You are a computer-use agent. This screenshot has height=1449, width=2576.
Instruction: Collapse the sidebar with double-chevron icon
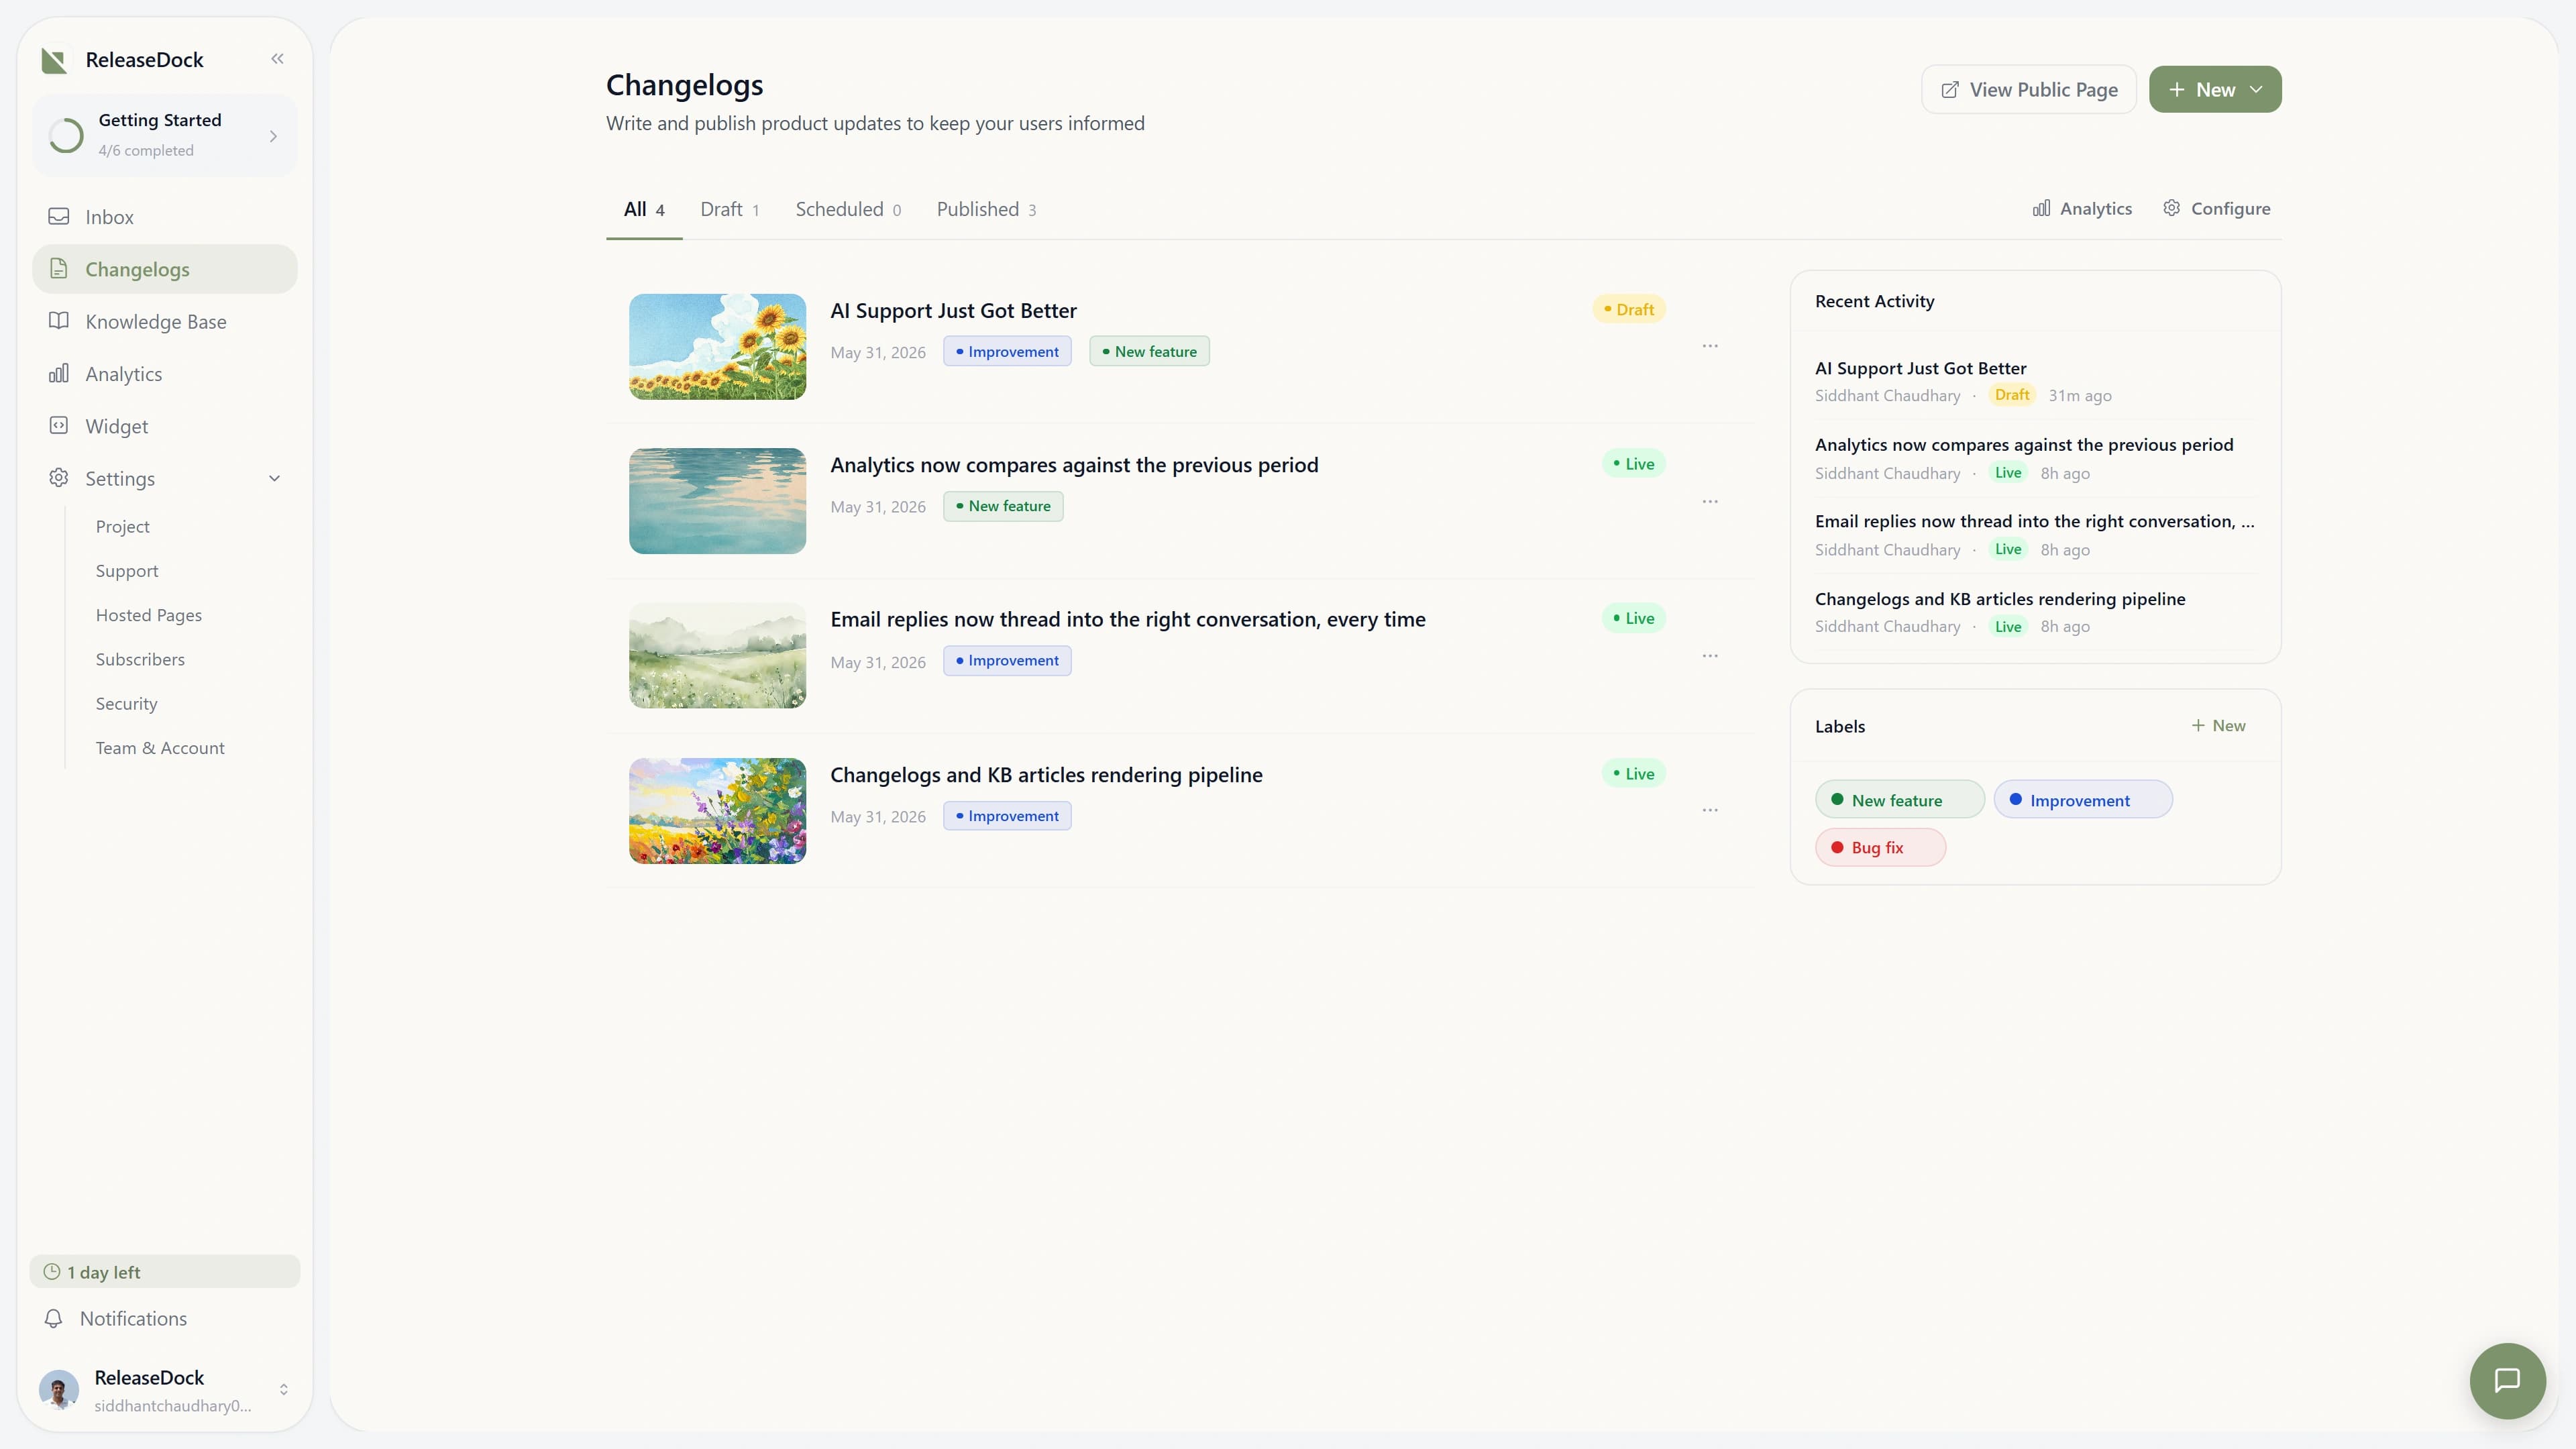pos(277,59)
